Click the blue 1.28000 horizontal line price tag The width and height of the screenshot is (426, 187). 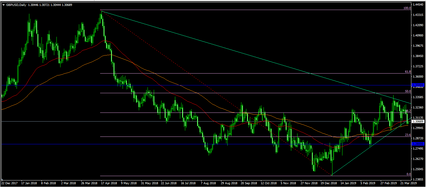coord(418,144)
